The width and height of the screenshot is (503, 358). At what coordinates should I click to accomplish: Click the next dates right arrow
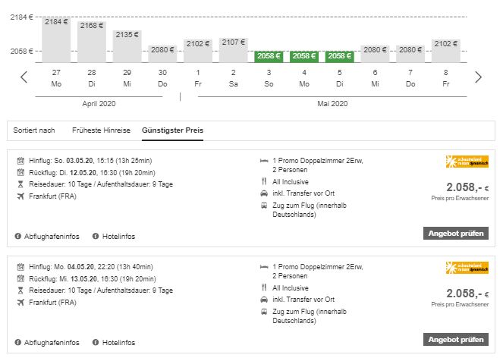click(478, 77)
